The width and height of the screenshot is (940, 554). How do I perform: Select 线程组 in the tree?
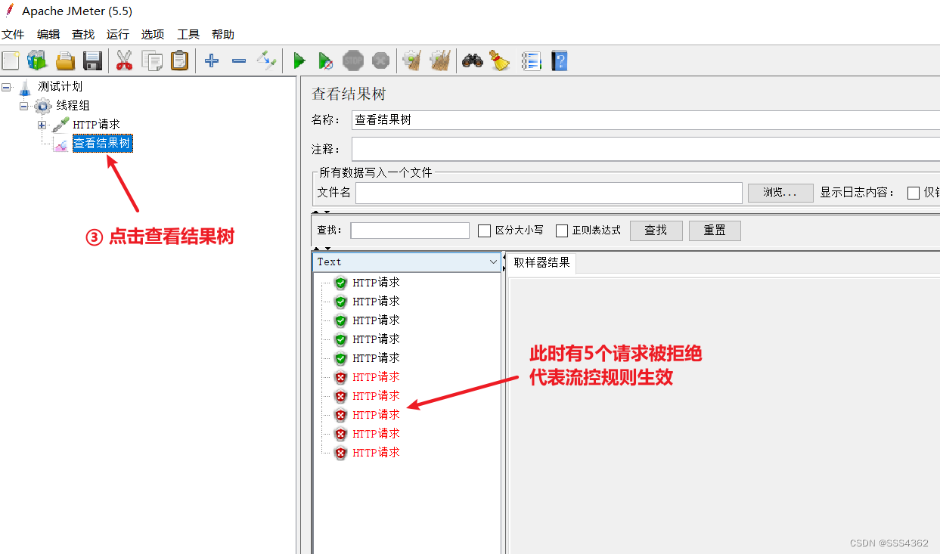pos(73,106)
